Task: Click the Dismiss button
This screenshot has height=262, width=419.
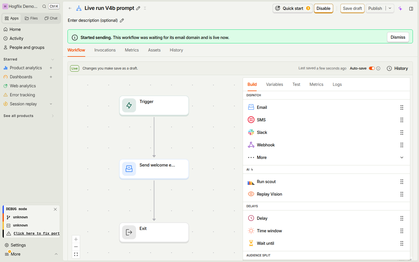Action: coord(398,37)
